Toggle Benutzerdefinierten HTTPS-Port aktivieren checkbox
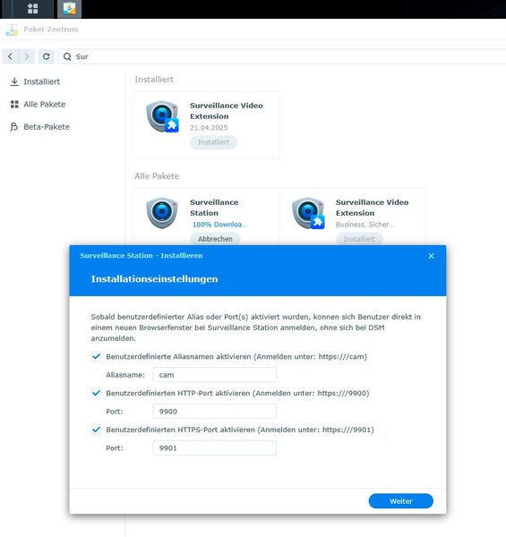 coord(96,430)
